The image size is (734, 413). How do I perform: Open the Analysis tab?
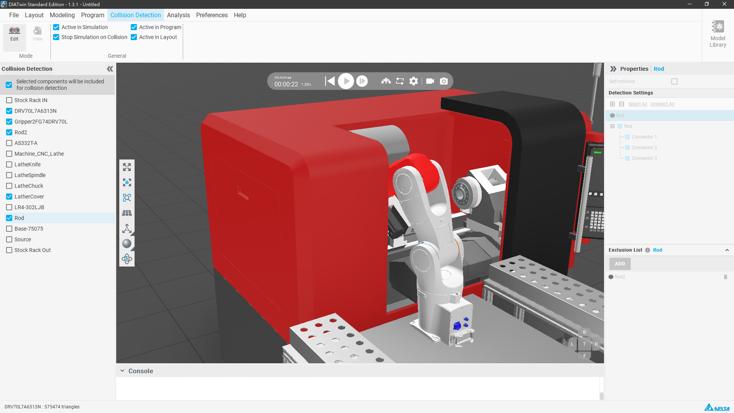[x=178, y=15]
